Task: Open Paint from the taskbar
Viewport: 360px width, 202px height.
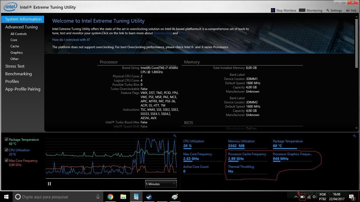Action: click(175, 197)
